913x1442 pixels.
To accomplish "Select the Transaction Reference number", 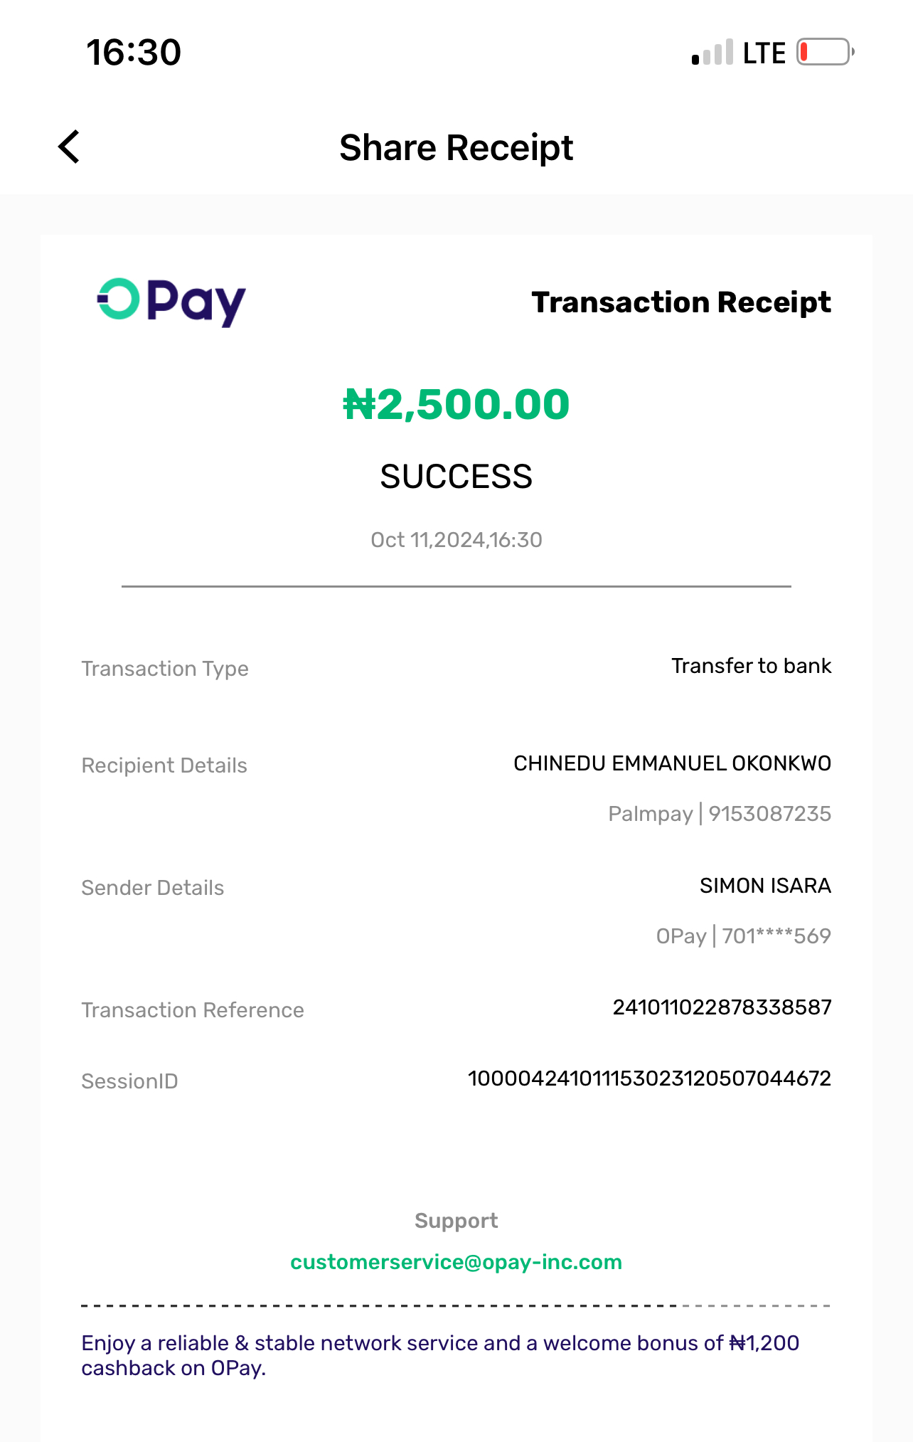I will pyautogui.click(x=722, y=1007).
